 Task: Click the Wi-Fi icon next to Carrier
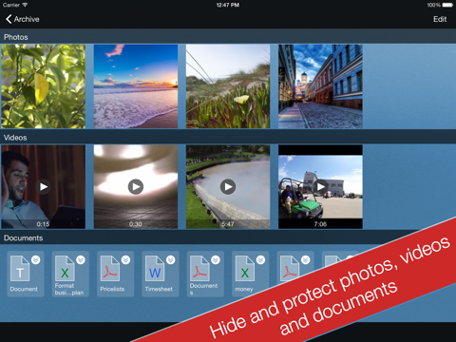coord(25,5)
